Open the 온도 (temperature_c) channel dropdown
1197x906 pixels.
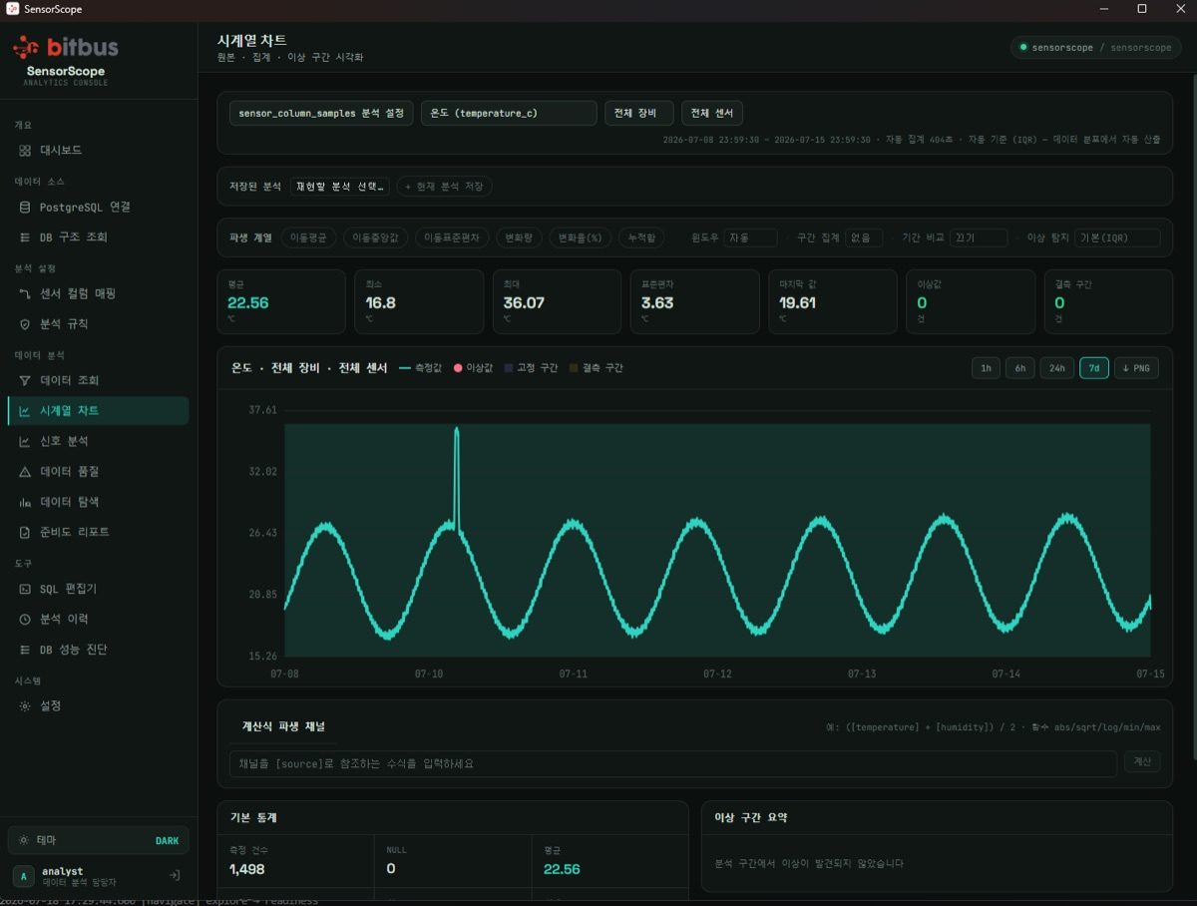coord(509,113)
